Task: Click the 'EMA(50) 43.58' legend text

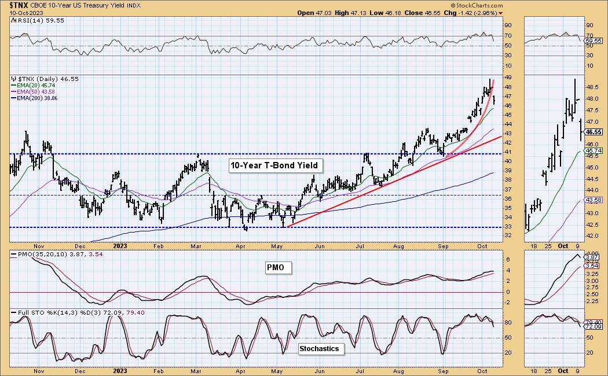Action: pos(36,92)
